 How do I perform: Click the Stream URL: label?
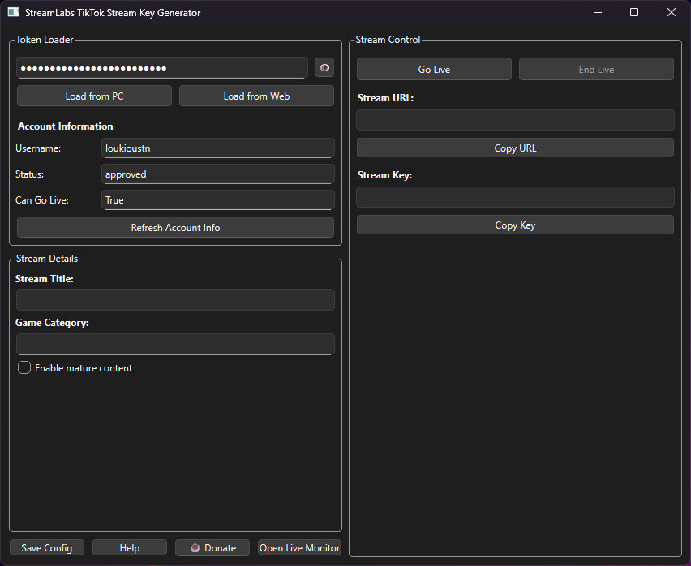[385, 98]
